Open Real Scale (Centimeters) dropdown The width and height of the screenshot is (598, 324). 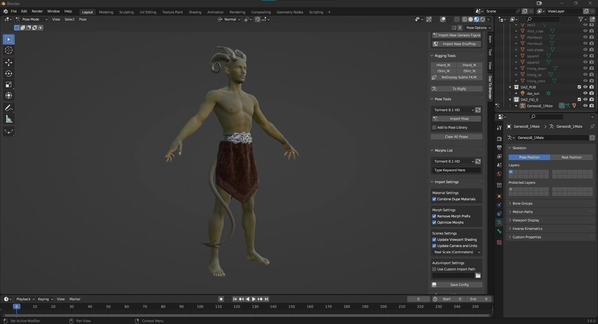pyautogui.click(x=457, y=252)
